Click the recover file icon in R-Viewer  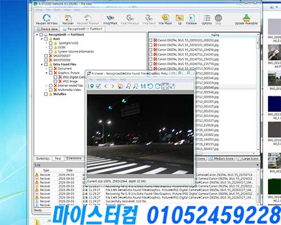(x=120, y=86)
